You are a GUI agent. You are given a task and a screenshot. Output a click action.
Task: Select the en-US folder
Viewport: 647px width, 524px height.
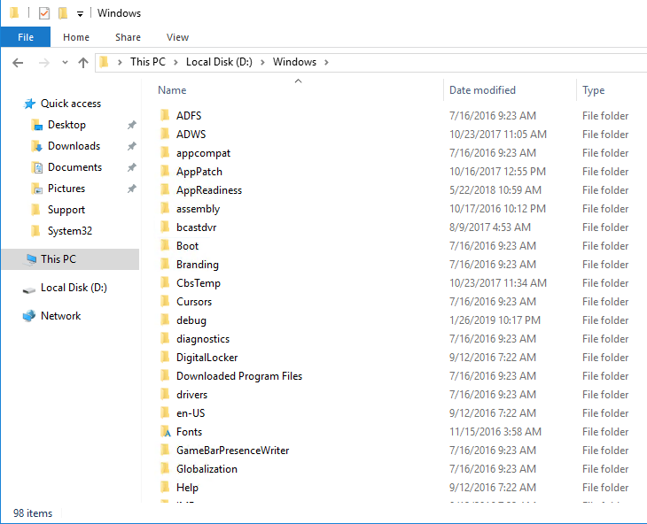(191, 413)
